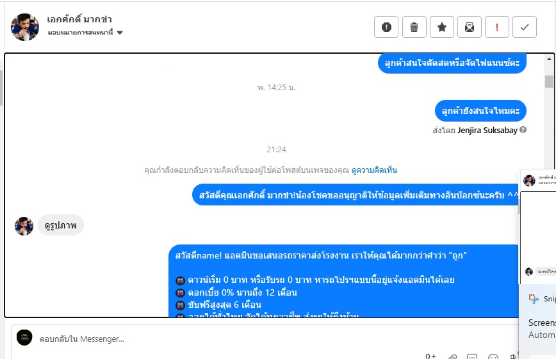Click the paperclip attach file icon
Image resolution: width=556 pixels, height=359 pixels.
point(452,356)
